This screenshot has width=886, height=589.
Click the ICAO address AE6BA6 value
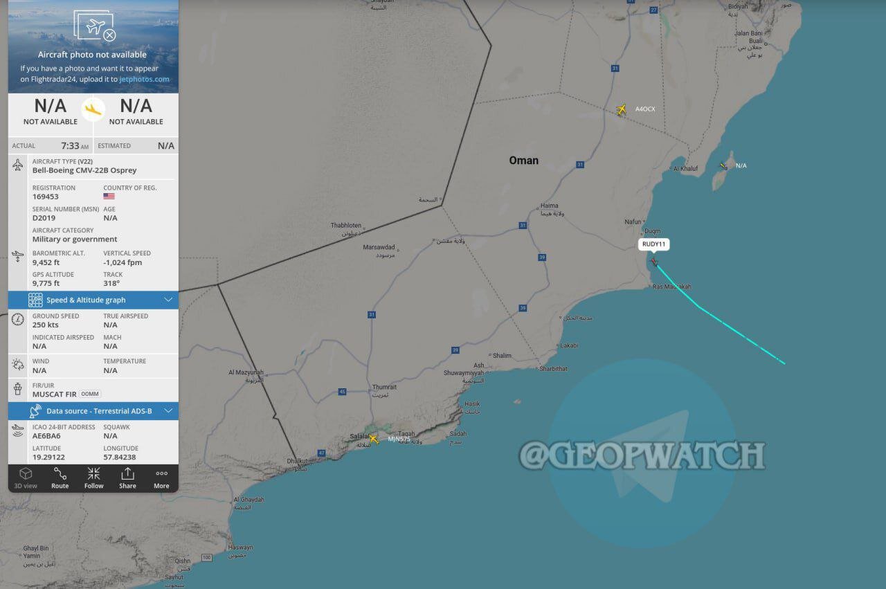(46, 436)
